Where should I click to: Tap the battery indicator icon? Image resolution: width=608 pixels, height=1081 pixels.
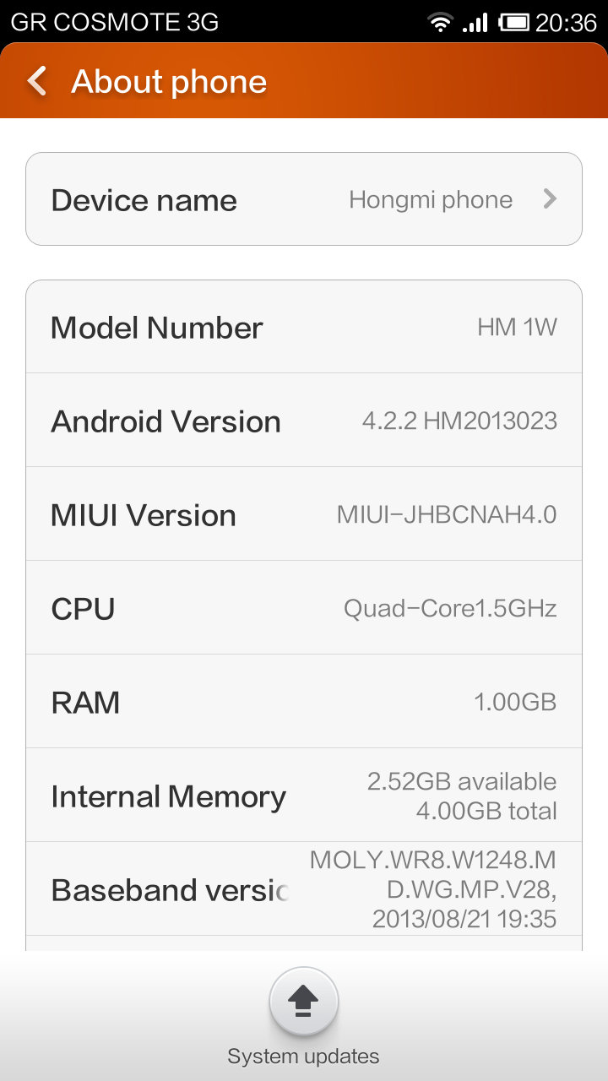[513, 22]
